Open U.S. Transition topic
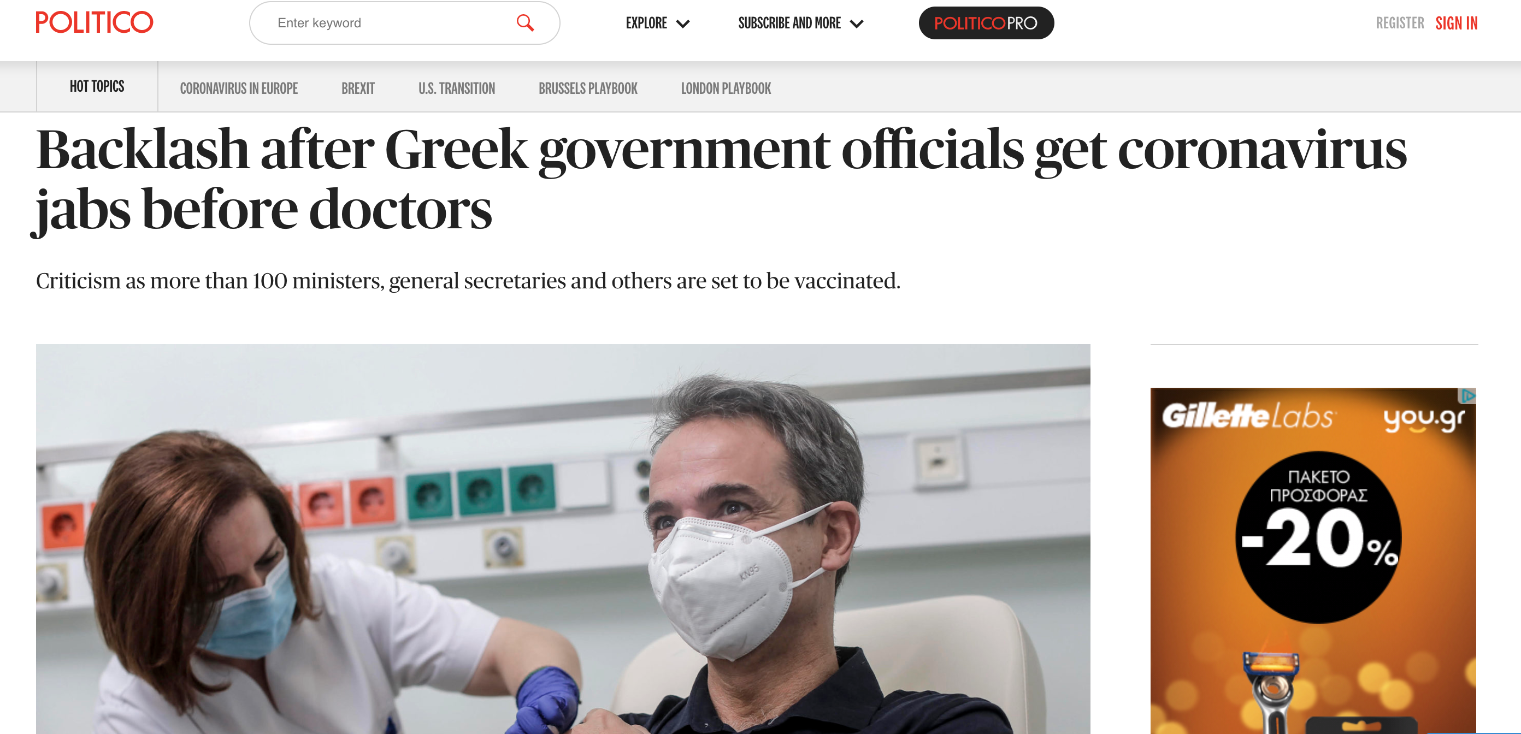The height and width of the screenshot is (734, 1521). coord(456,88)
